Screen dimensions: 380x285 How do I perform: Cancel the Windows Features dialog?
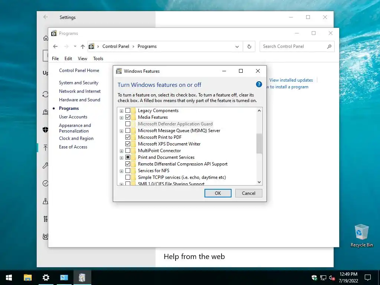pos(249,193)
